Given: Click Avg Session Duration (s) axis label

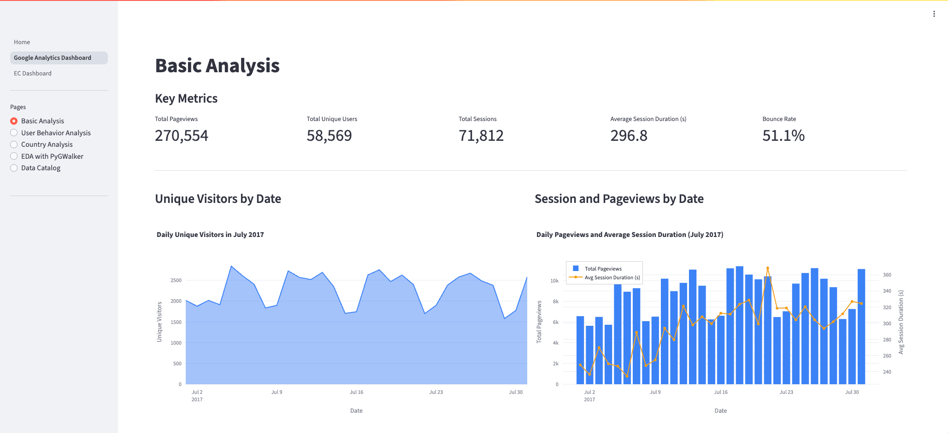Looking at the screenshot, I should coord(901,322).
